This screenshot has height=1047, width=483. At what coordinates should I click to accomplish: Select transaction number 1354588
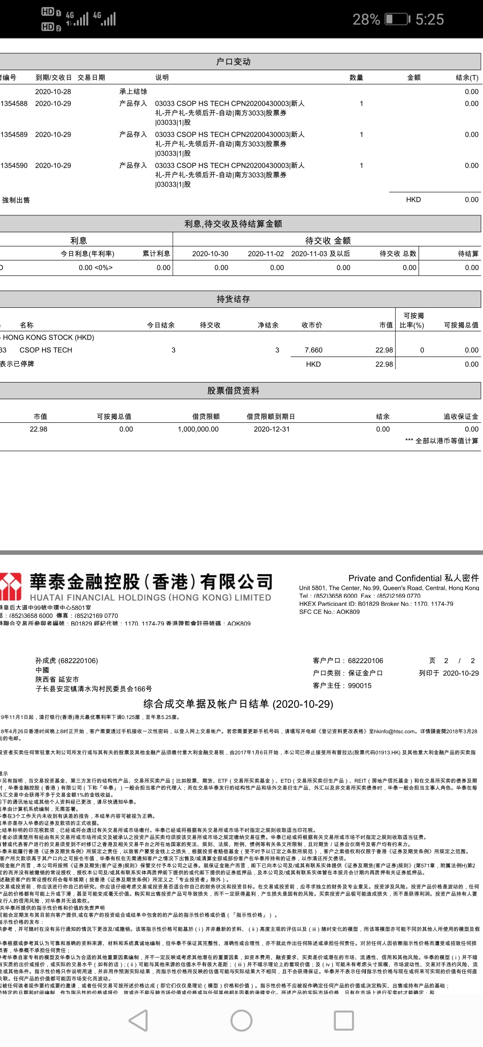(14, 103)
